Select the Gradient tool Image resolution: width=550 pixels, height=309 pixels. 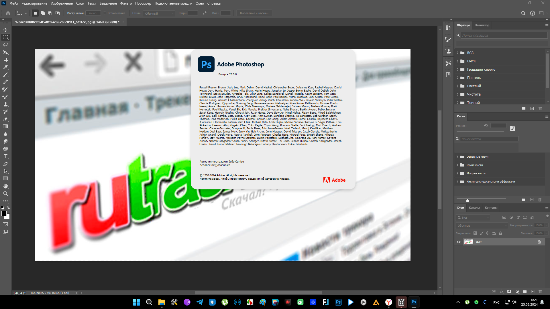(5, 126)
